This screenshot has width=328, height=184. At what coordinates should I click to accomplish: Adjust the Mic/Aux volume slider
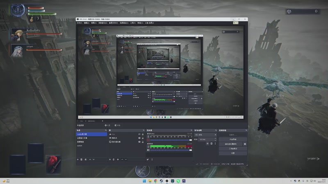171,140
